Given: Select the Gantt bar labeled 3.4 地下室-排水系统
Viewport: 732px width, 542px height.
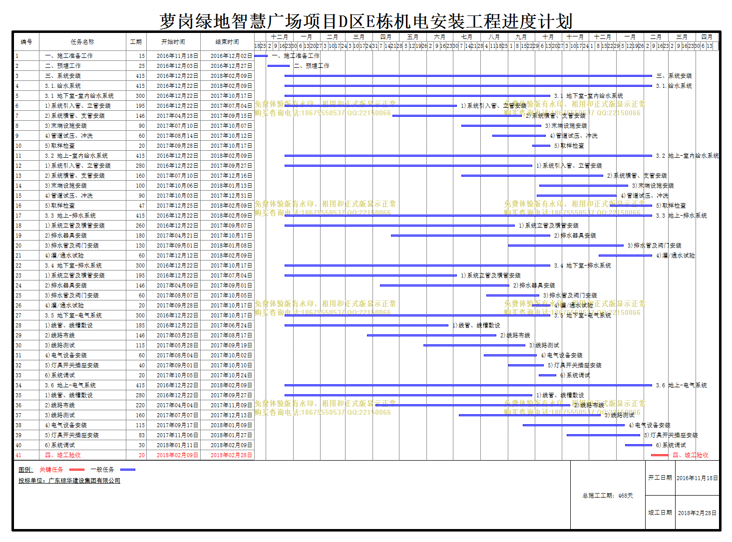Looking at the screenshot, I should point(417,266).
